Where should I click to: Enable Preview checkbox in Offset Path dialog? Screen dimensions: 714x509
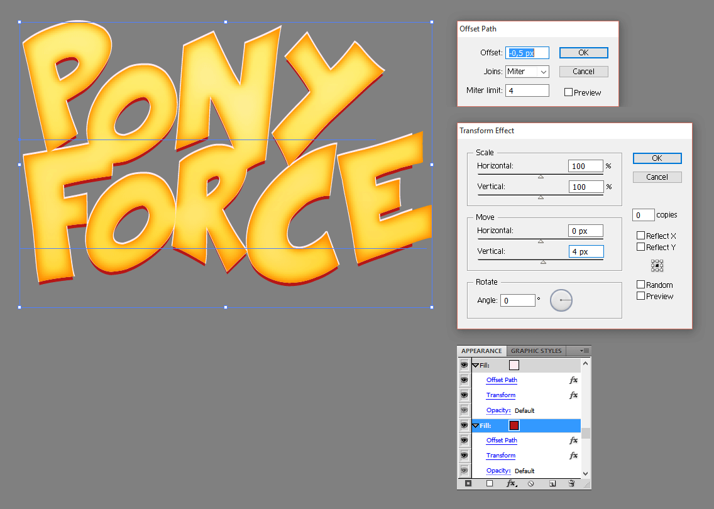(x=569, y=92)
